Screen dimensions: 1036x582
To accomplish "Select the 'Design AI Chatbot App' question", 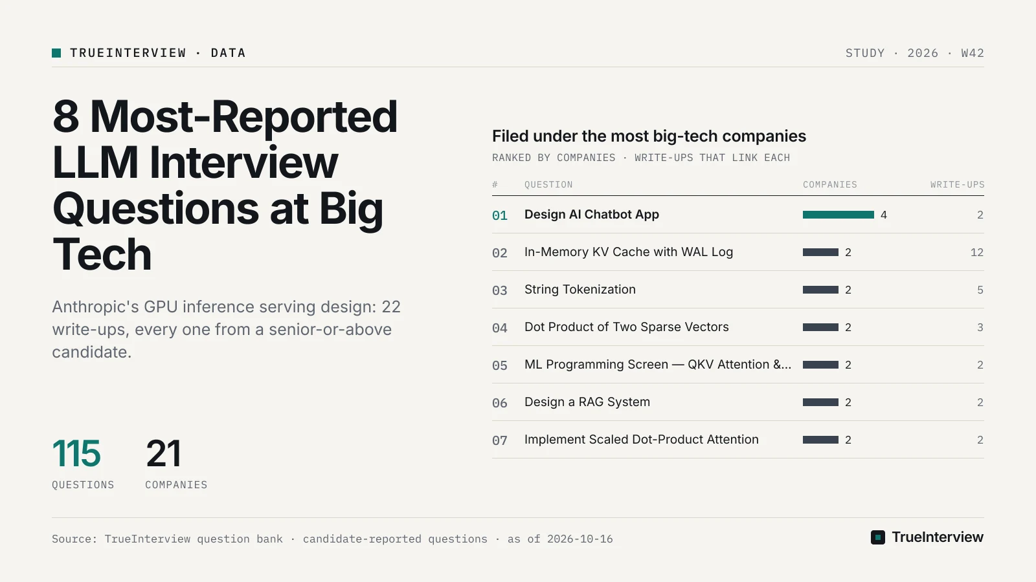I will point(592,215).
